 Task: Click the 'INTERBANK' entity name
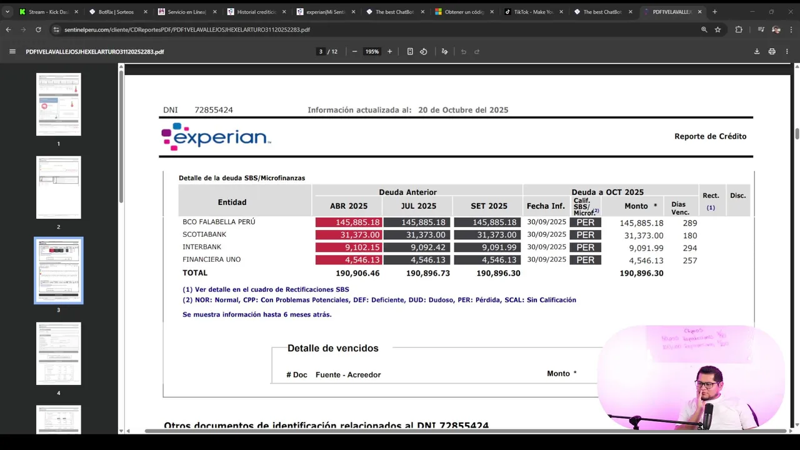pos(202,247)
